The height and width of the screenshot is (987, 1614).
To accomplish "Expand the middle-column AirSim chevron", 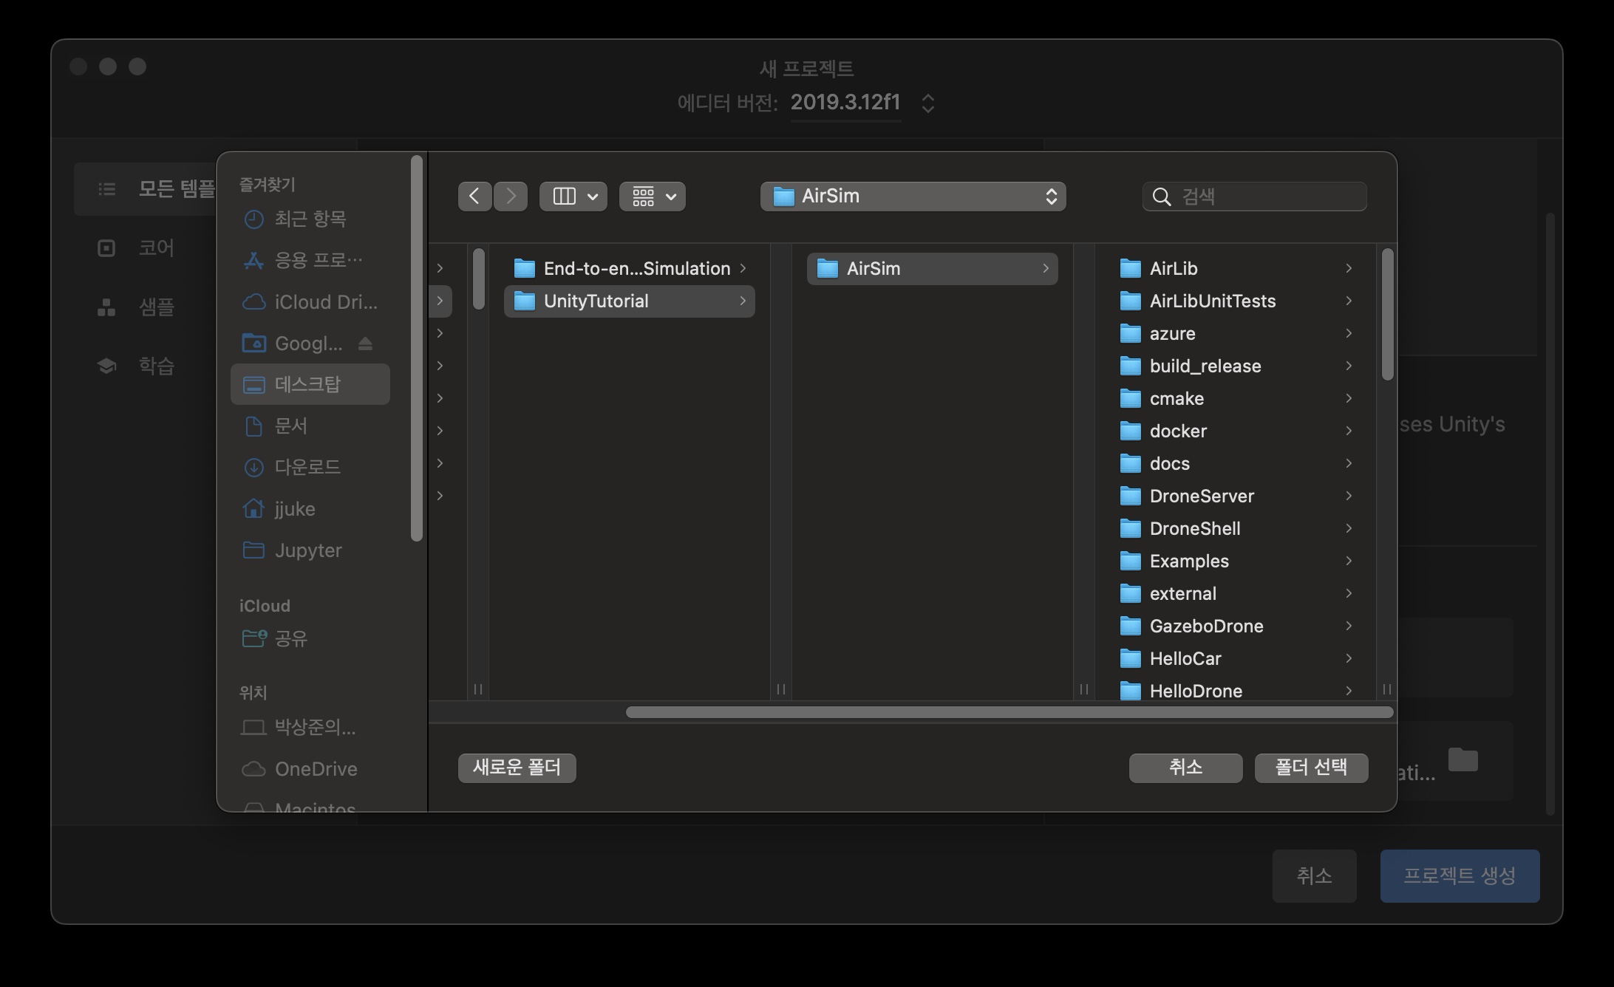I will (1046, 269).
